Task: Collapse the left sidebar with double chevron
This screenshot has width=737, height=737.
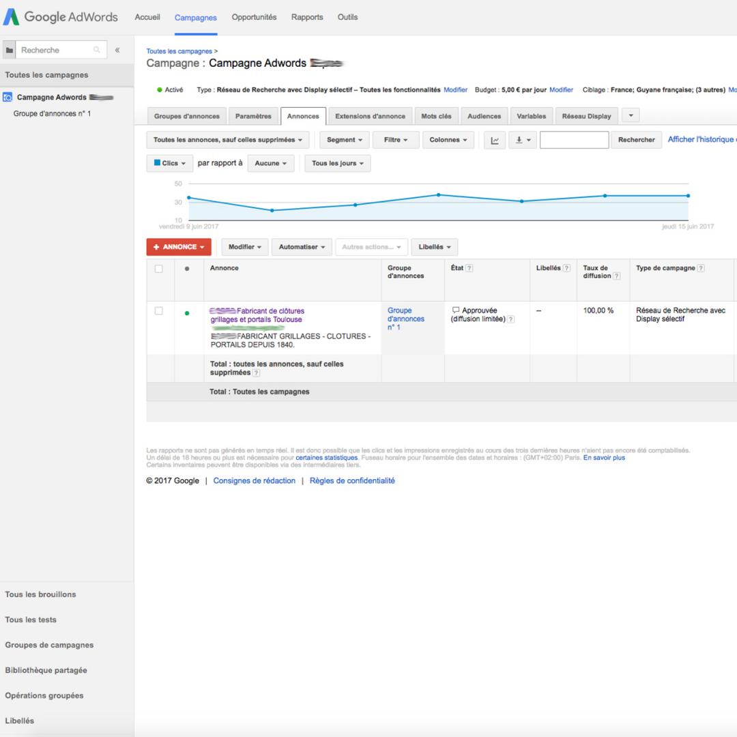Action: (x=117, y=50)
